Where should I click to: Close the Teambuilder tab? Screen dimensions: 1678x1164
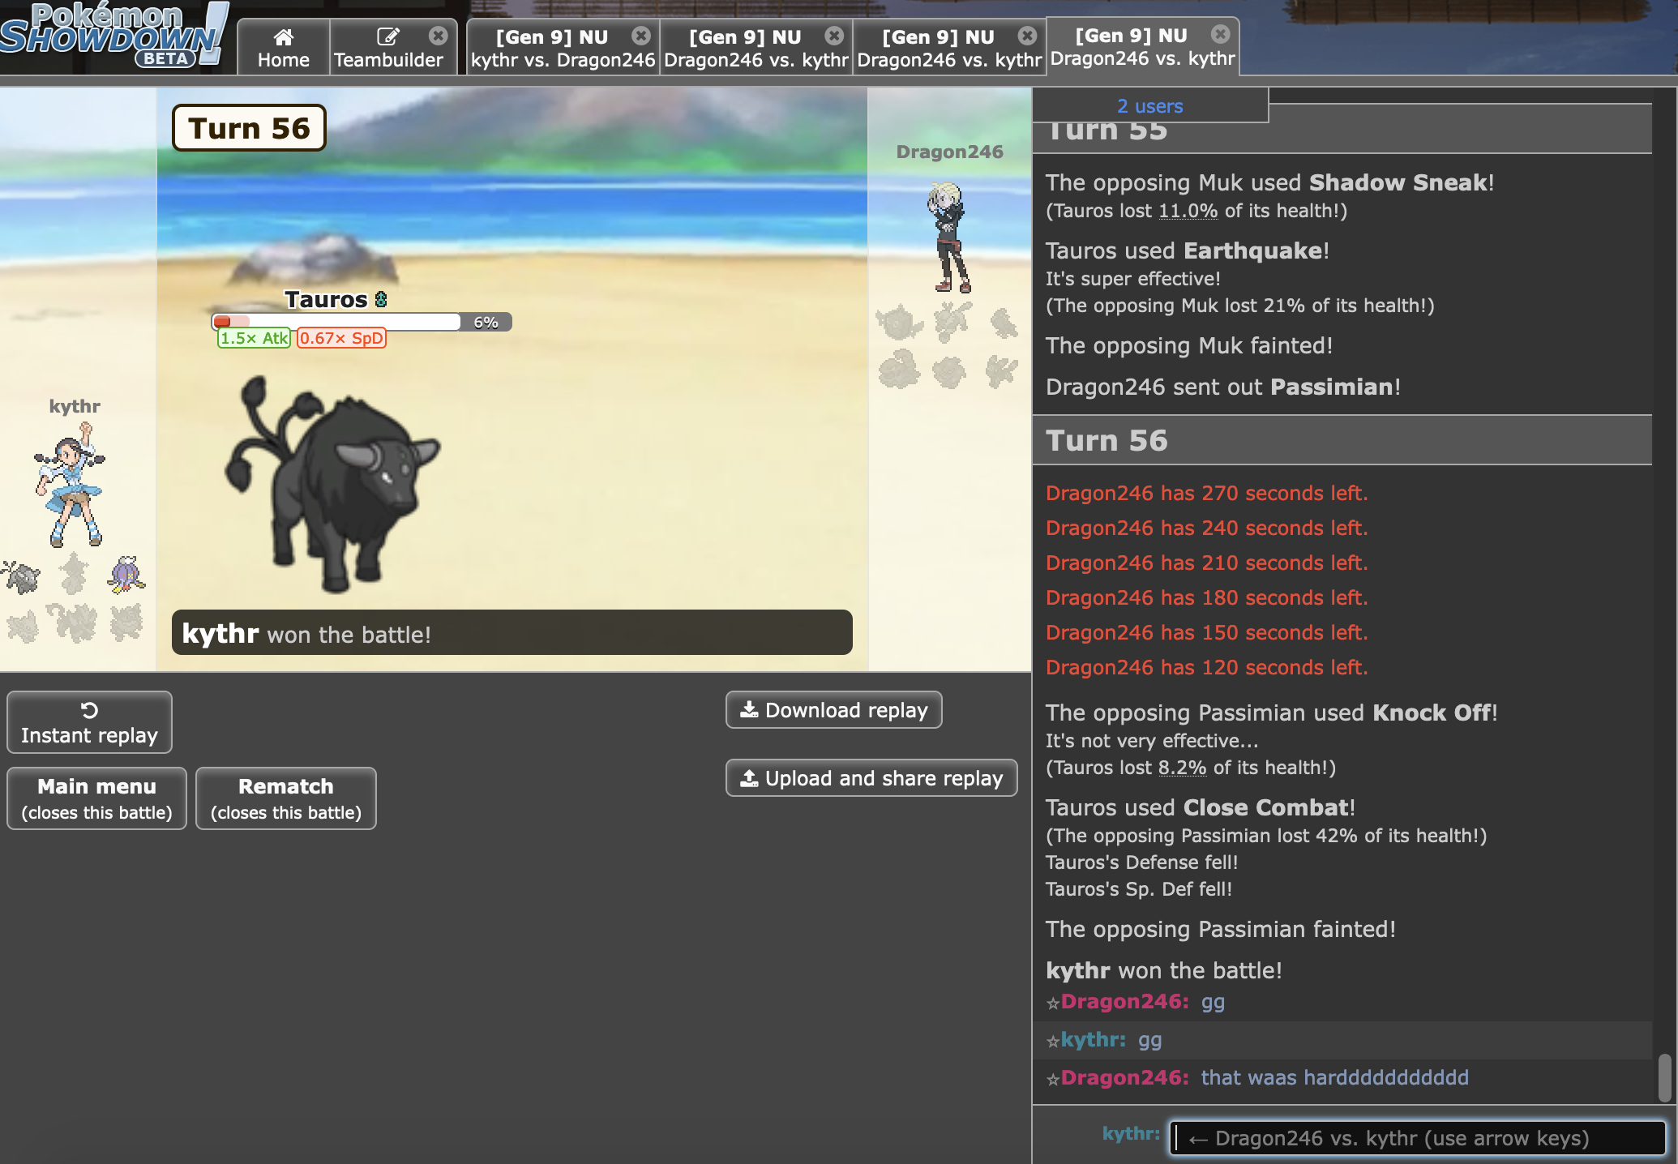pyautogui.click(x=439, y=36)
